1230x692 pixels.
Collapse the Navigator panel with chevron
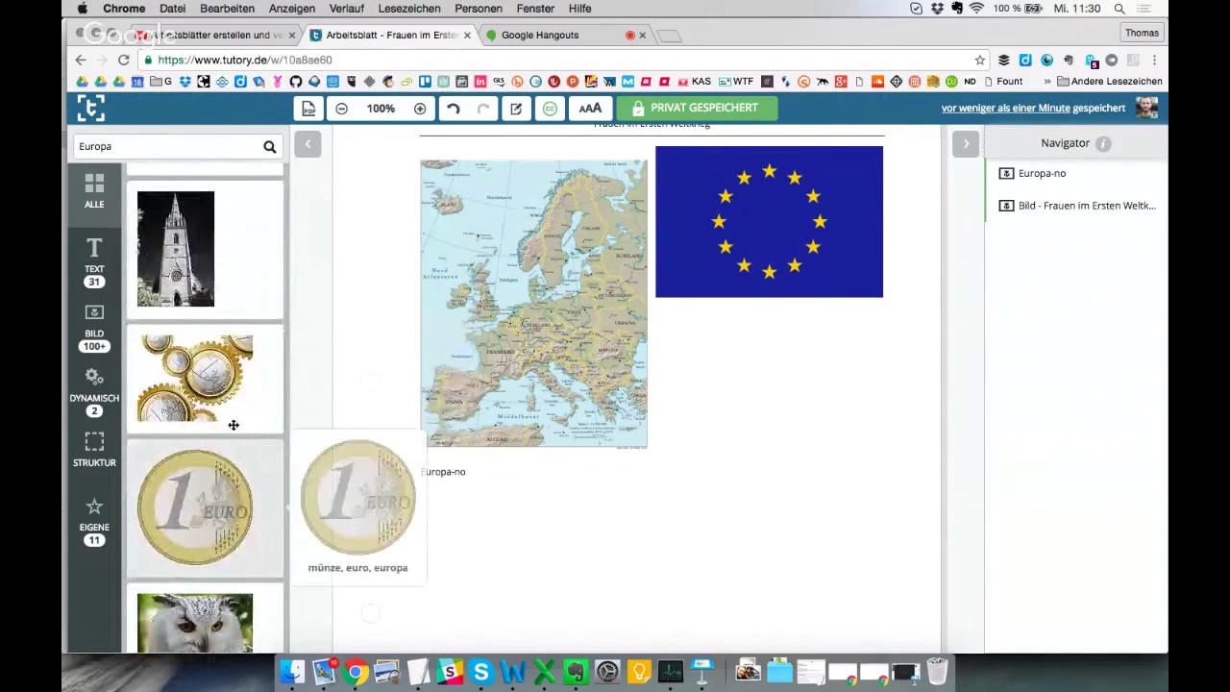966,144
